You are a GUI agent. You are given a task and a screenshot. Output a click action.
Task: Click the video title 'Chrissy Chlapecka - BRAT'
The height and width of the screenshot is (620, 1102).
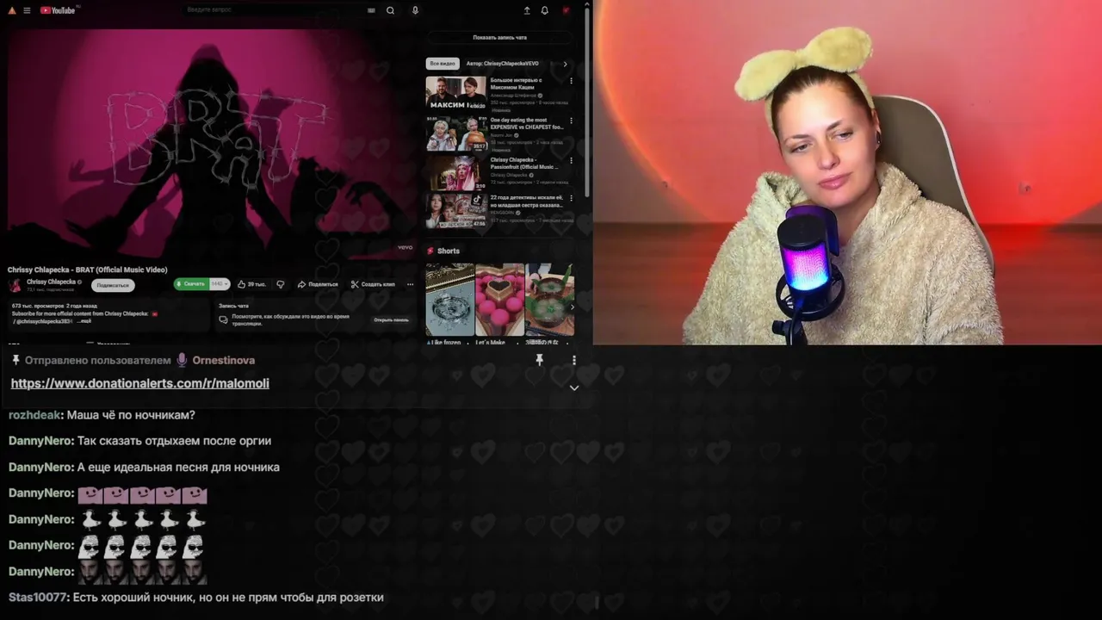(88, 270)
